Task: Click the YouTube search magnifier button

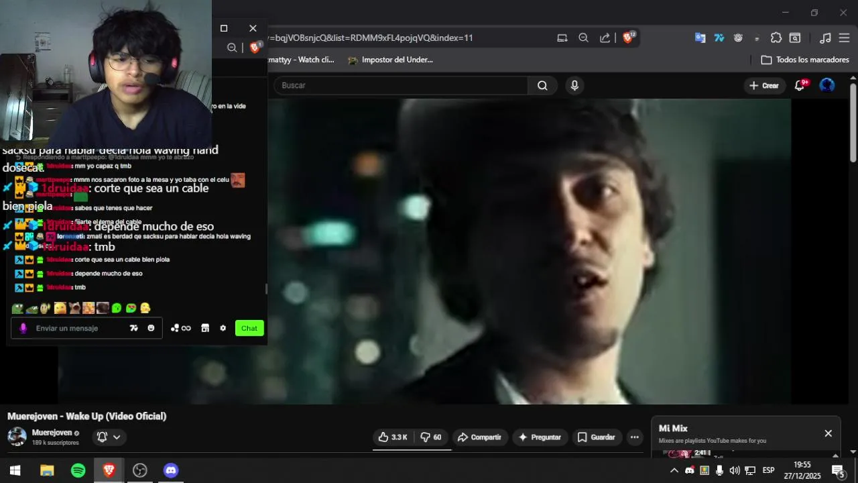Action: pos(542,85)
